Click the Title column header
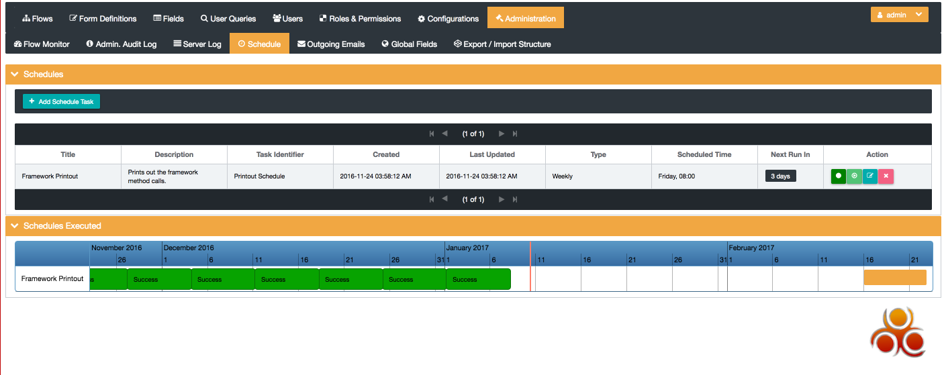Viewport: 944px width, 375px height. tap(68, 154)
